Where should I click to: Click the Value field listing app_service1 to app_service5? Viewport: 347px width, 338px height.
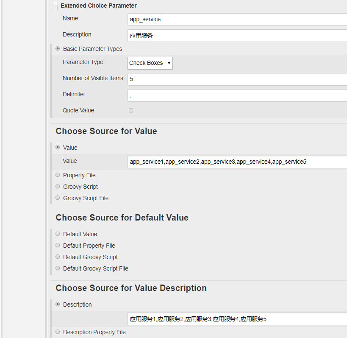(237, 162)
